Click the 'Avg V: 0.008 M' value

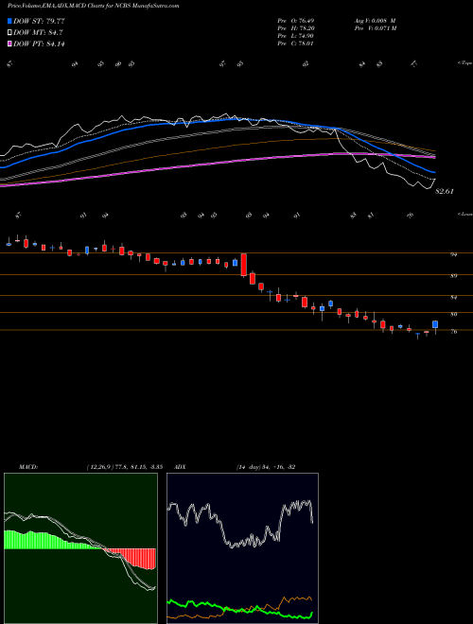[x=375, y=21]
